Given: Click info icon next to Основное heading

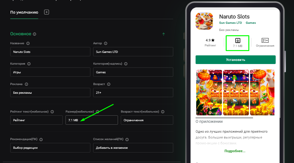Looking at the screenshot, I should tap(34, 34).
